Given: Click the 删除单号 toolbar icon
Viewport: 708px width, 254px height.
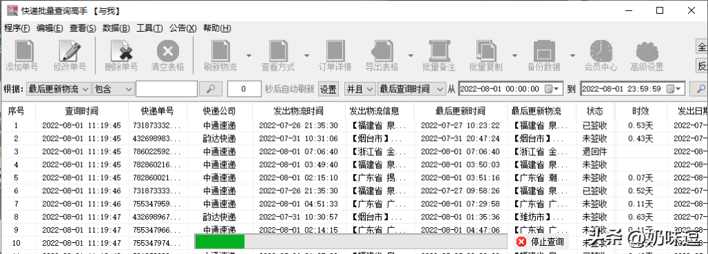Looking at the screenshot, I should pos(121,50).
